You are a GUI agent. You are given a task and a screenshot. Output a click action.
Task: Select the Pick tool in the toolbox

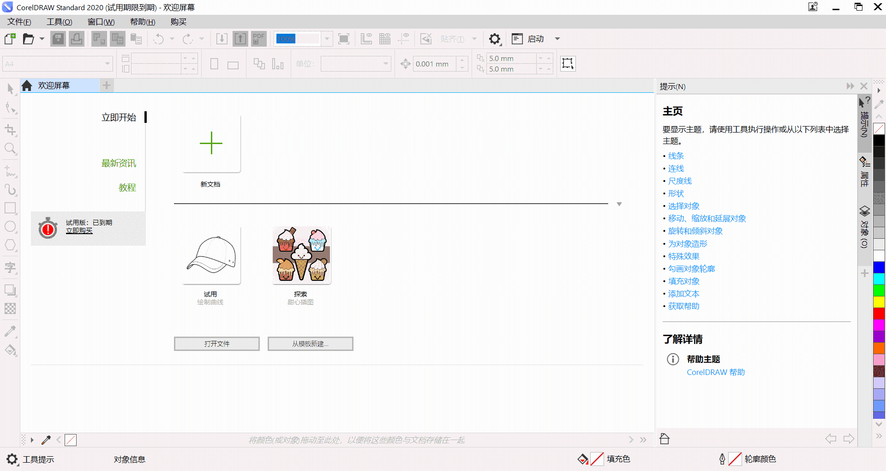click(x=10, y=88)
